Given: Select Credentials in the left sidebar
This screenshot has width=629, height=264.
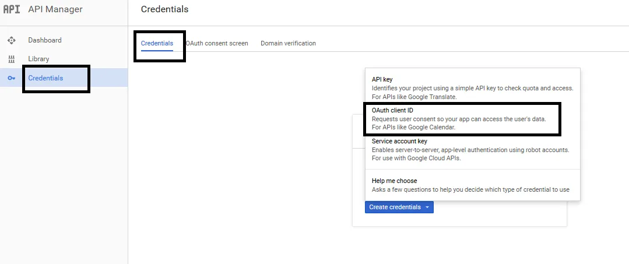Looking at the screenshot, I should coord(45,78).
